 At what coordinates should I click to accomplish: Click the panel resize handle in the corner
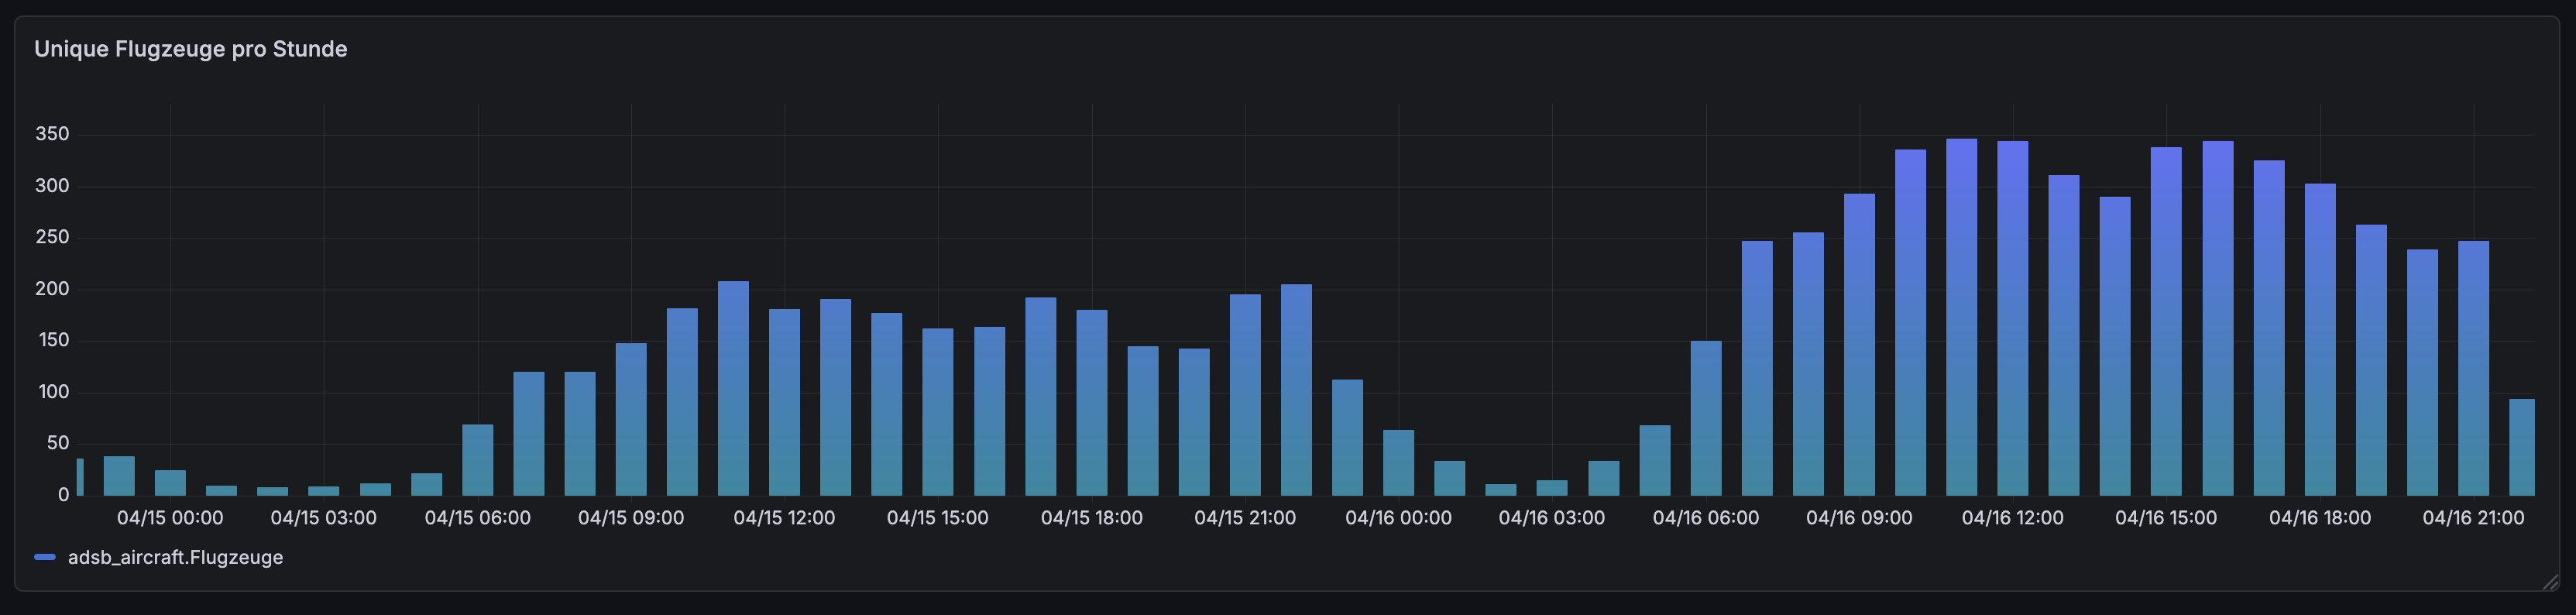(x=2549, y=581)
